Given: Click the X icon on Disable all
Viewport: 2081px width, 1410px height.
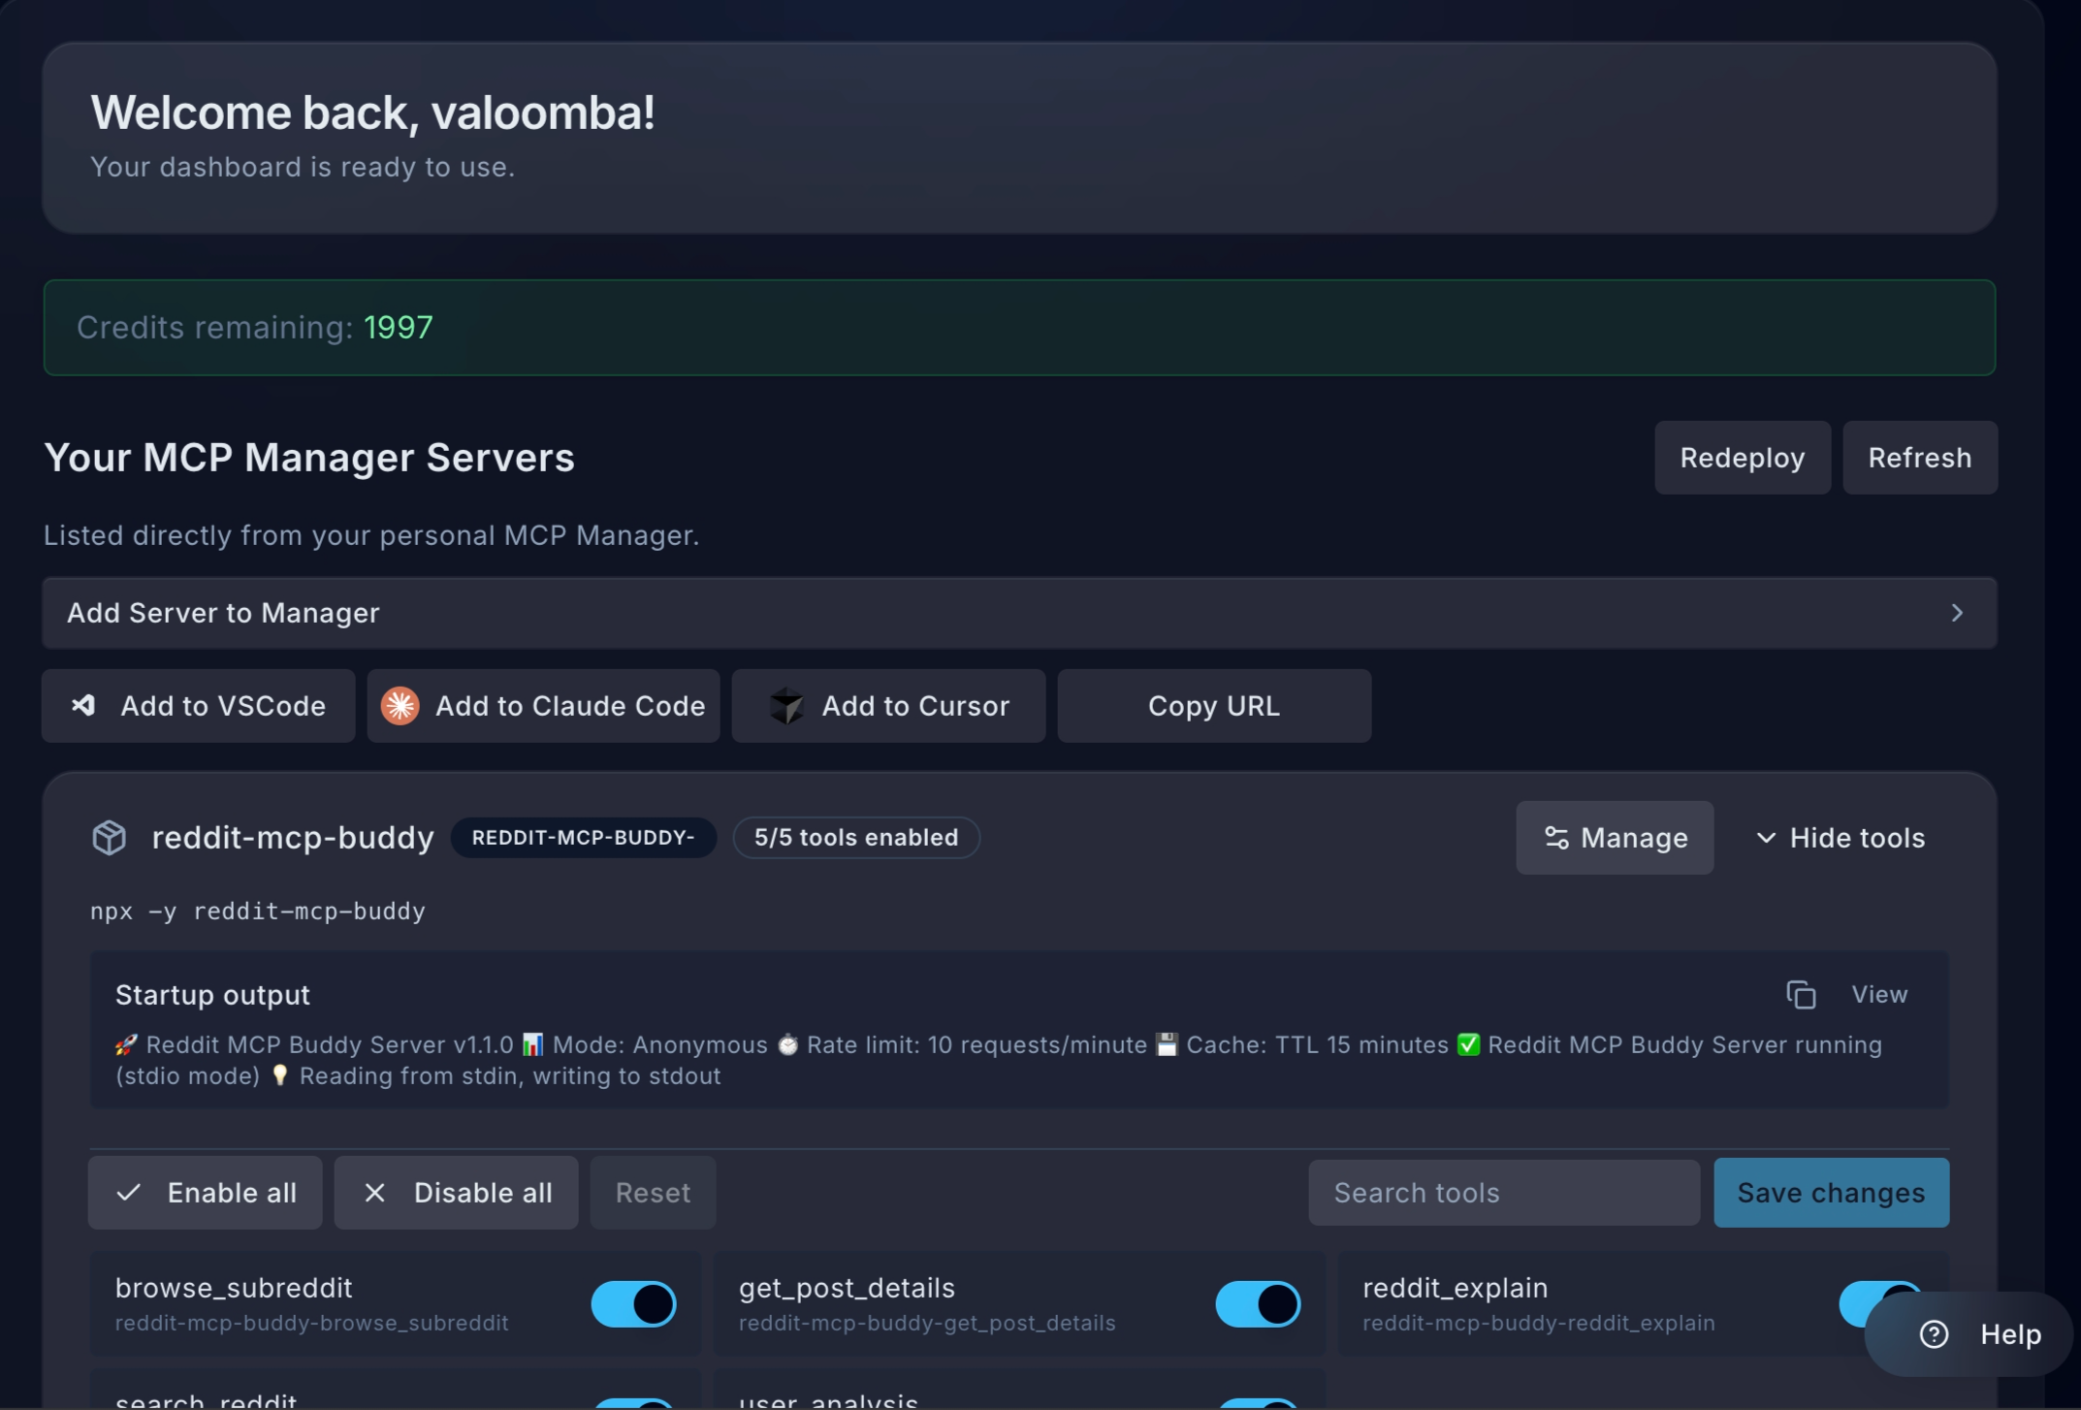Looking at the screenshot, I should pyautogui.click(x=374, y=1193).
